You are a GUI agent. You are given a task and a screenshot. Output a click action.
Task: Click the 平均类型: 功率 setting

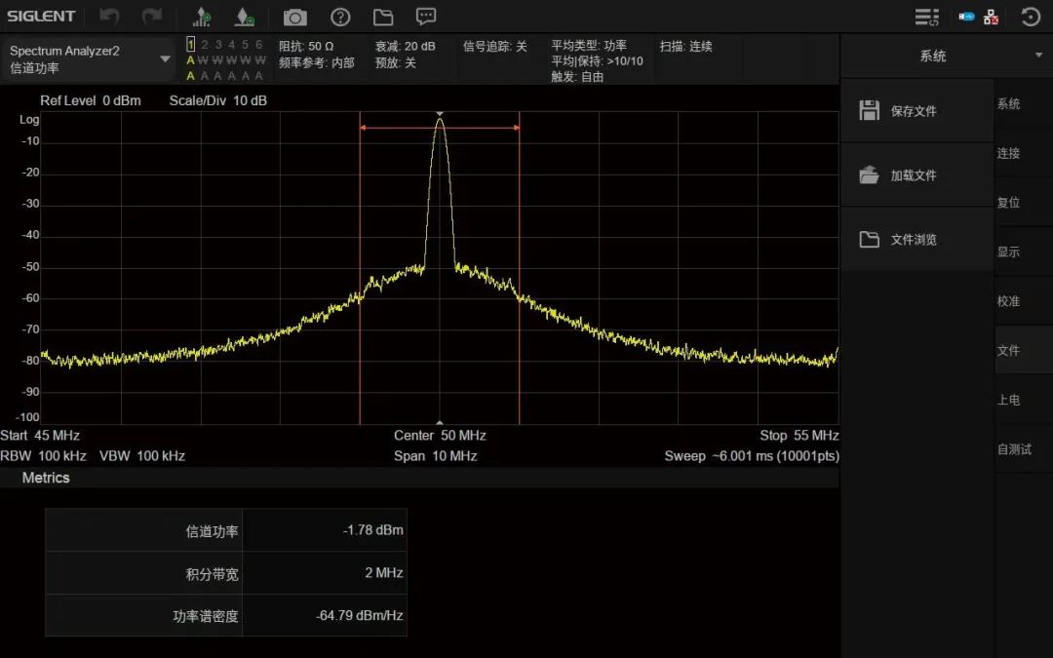(589, 45)
